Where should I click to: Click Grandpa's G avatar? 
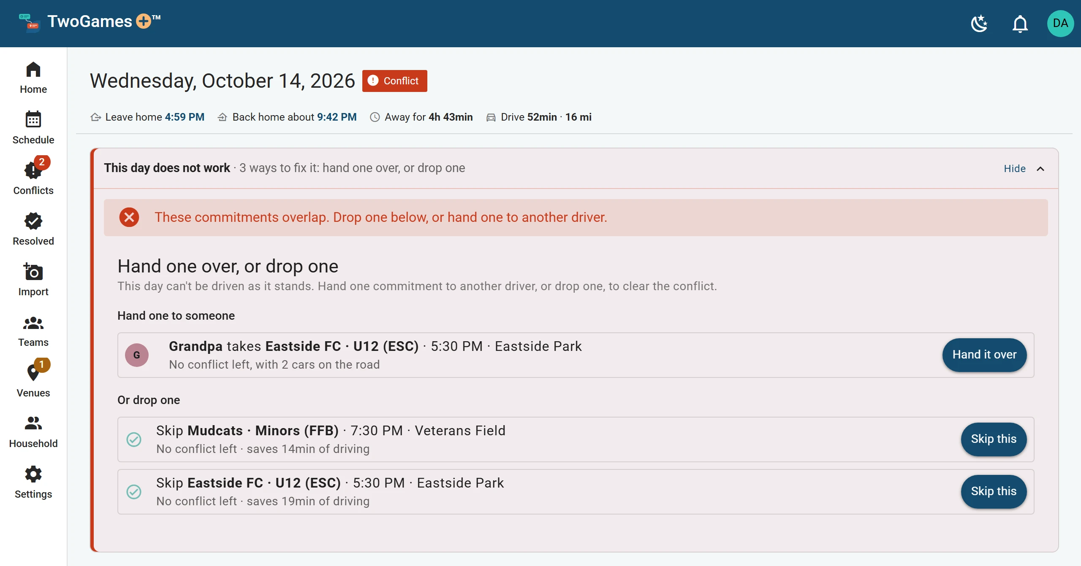137,355
